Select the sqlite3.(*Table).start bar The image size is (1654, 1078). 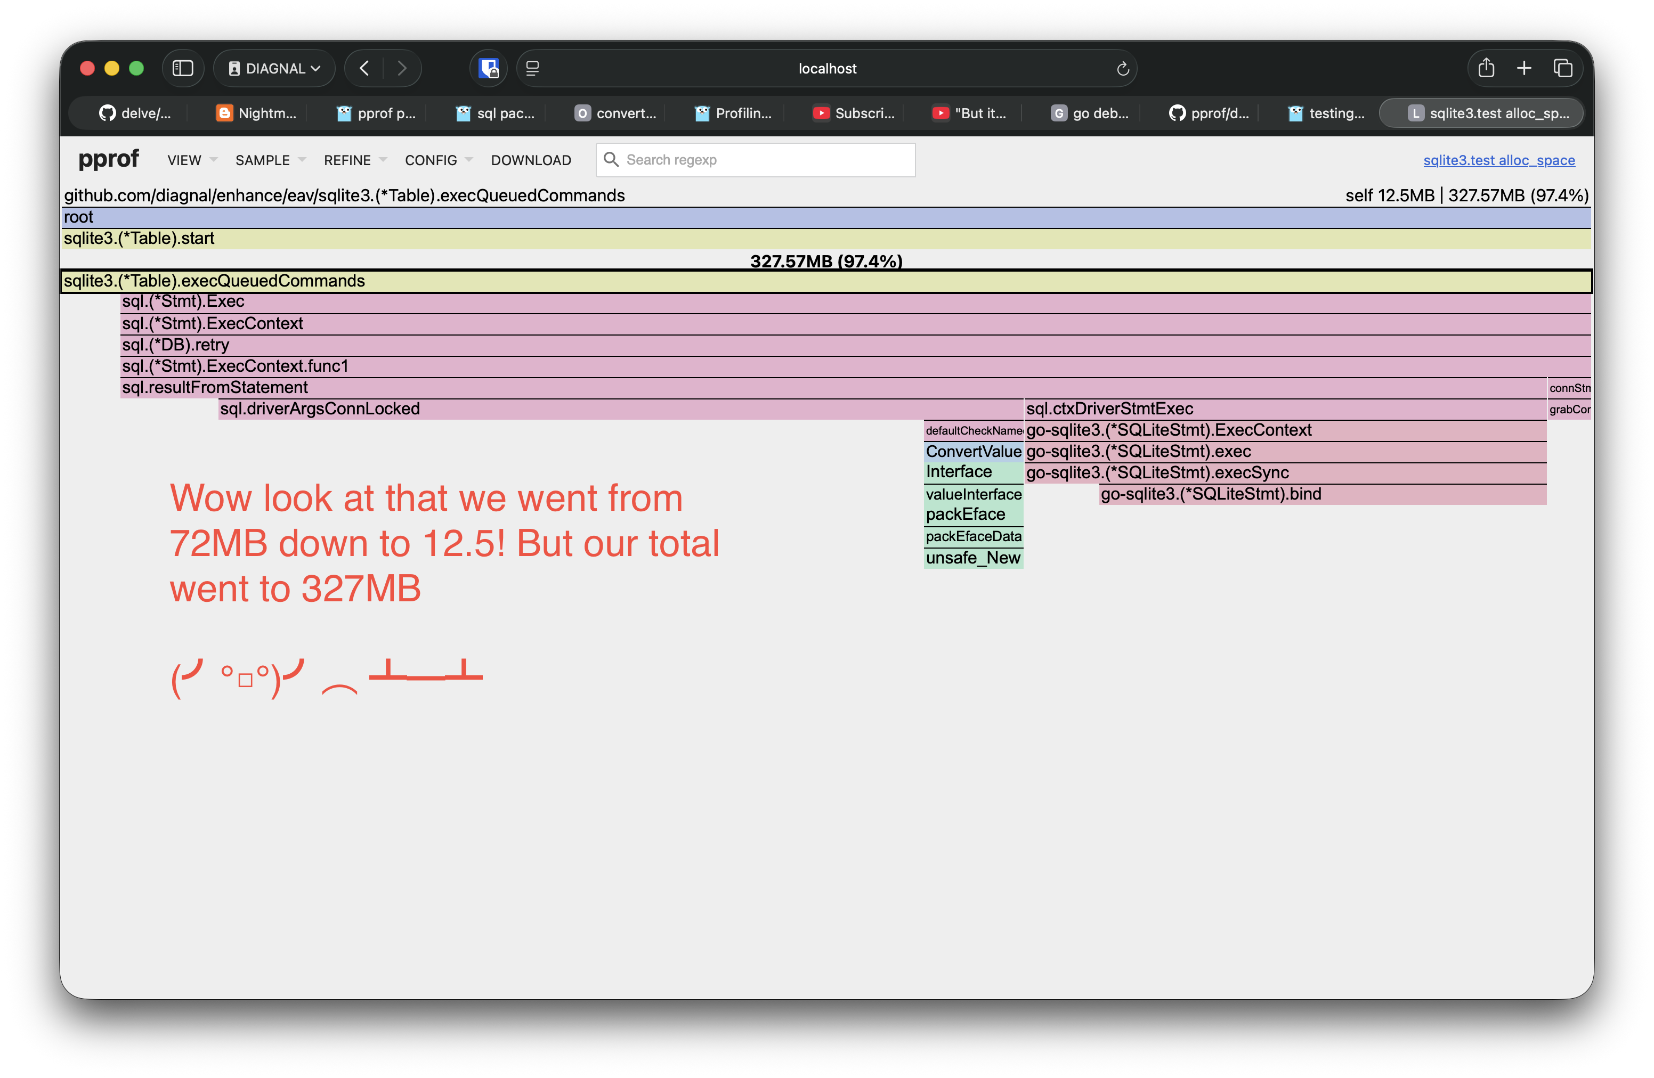(x=826, y=238)
